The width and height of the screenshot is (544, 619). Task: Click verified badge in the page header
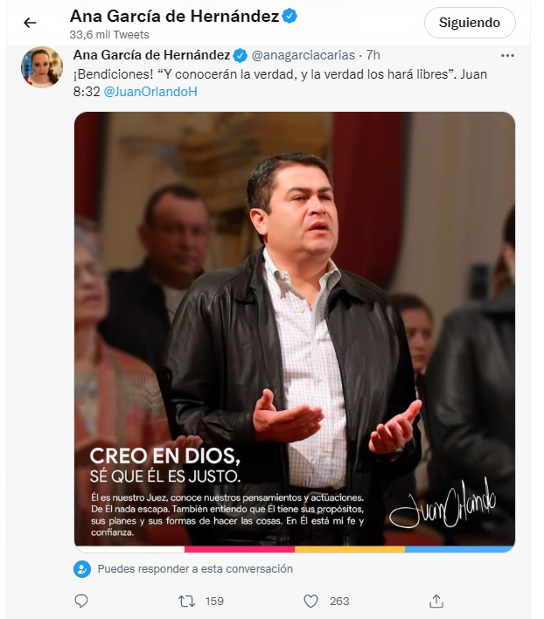click(x=289, y=17)
